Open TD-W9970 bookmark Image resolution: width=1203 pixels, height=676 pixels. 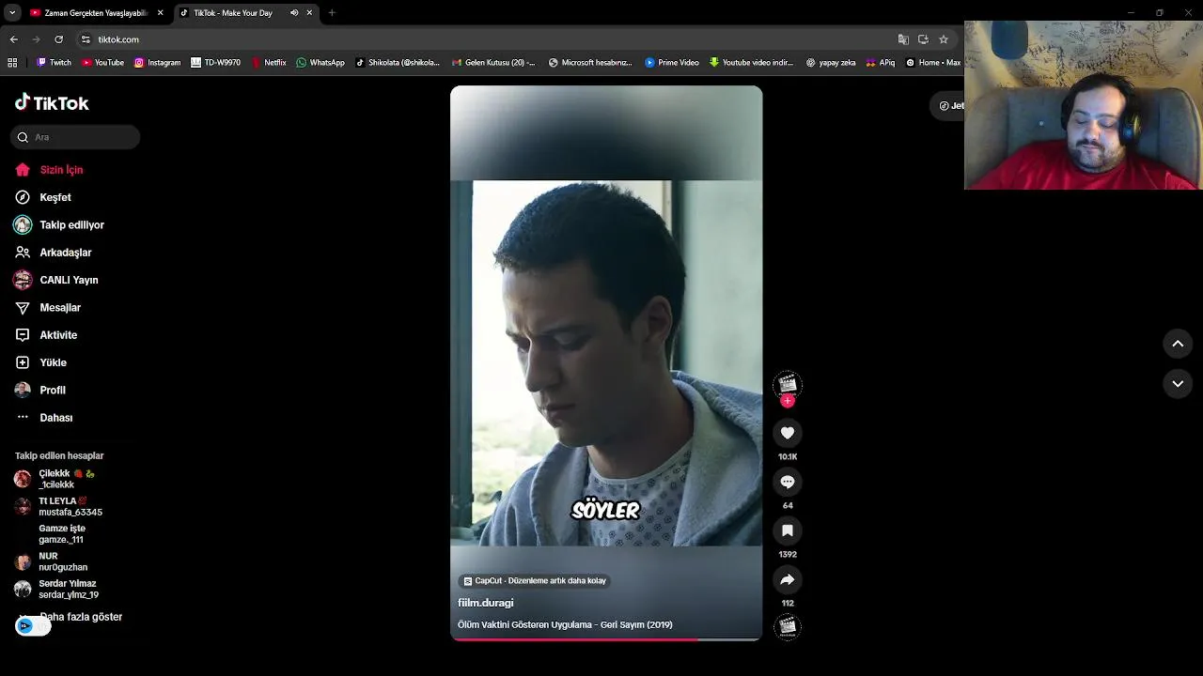click(215, 63)
